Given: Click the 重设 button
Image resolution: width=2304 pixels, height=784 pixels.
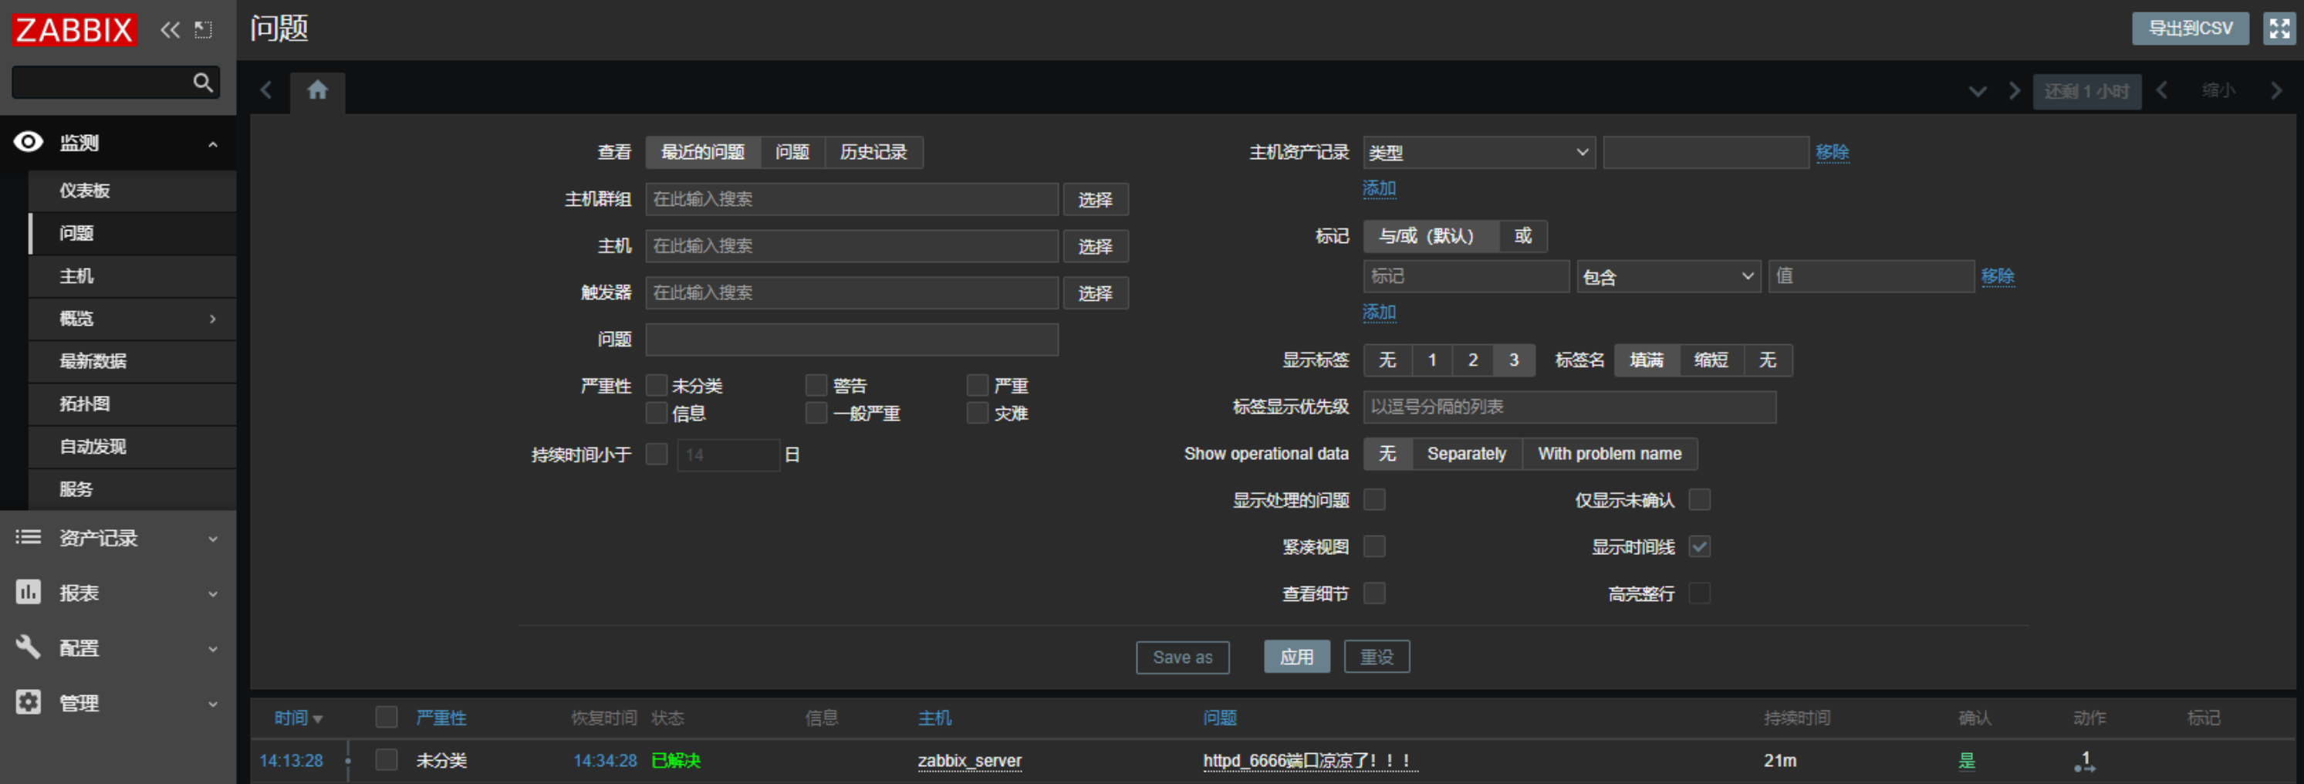Looking at the screenshot, I should tap(1377, 657).
